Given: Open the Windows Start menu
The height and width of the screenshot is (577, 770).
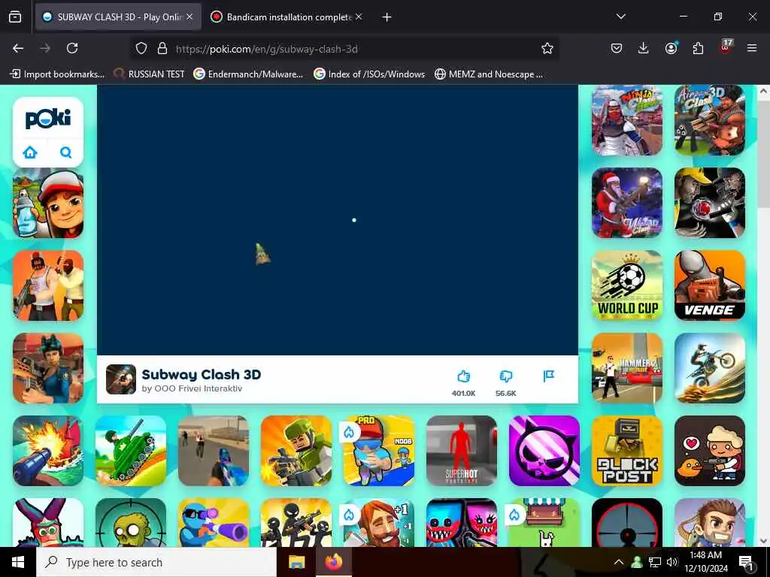Looking at the screenshot, I should pyautogui.click(x=18, y=562).
